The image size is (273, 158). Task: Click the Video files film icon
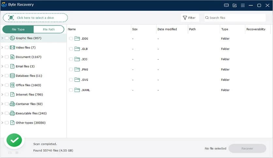pos(12,47)
